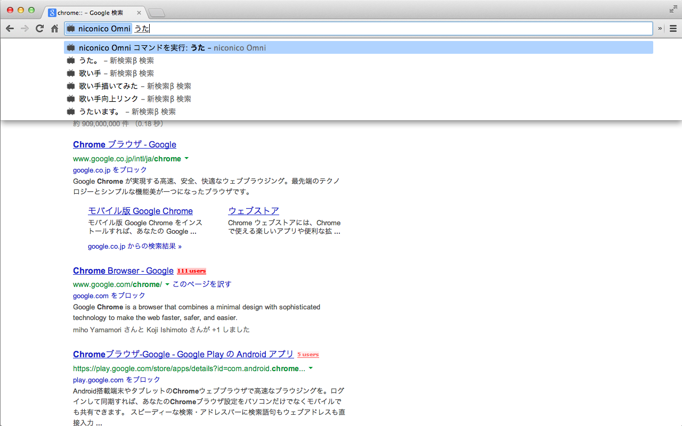Open a new tab
Screen dimensions: 682x426
click(x=157, y=13)
